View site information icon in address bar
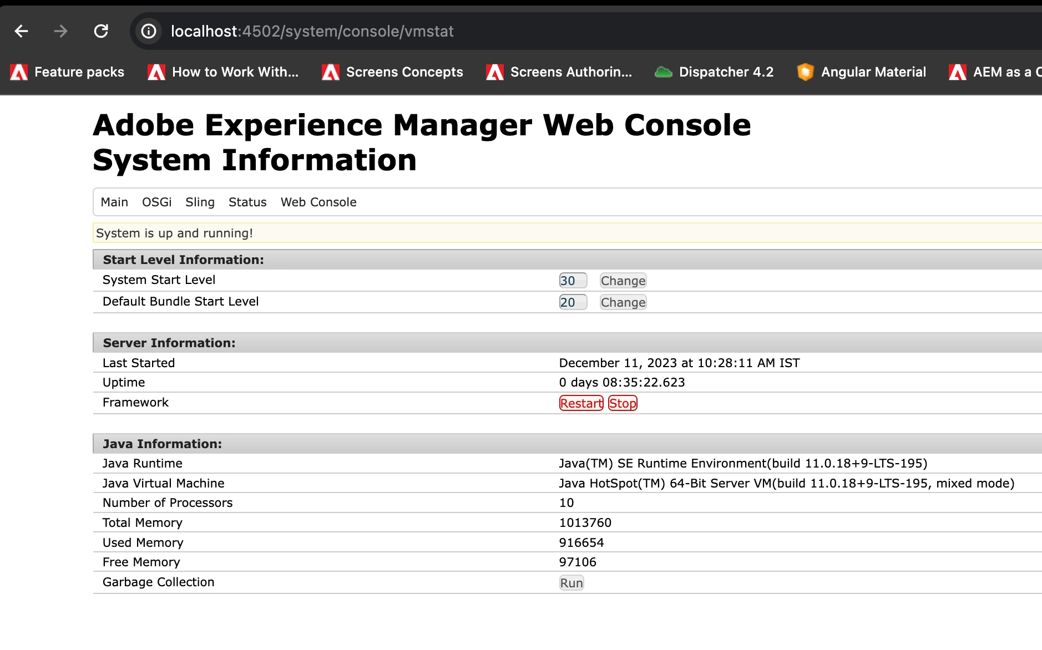Viewport: 1042px width, 650px height. 149,31
